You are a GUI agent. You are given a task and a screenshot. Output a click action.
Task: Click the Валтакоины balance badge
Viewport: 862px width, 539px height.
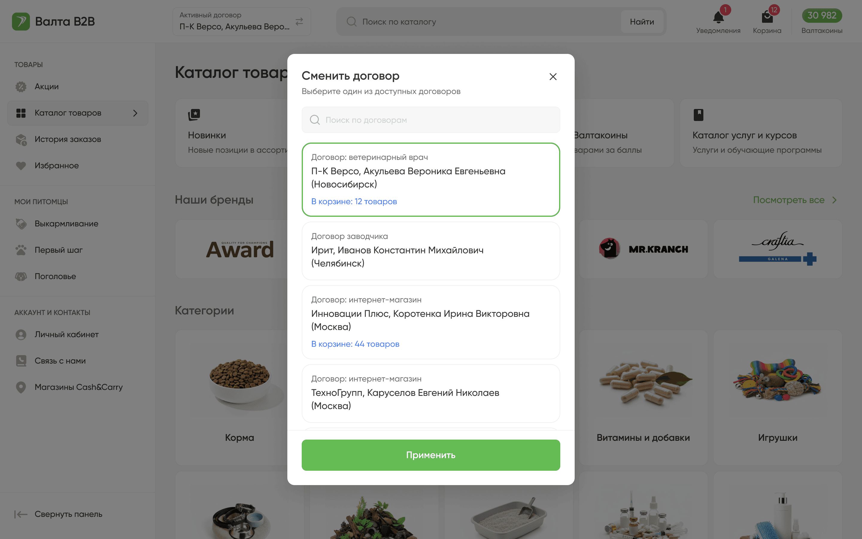(x=822, y=16)
